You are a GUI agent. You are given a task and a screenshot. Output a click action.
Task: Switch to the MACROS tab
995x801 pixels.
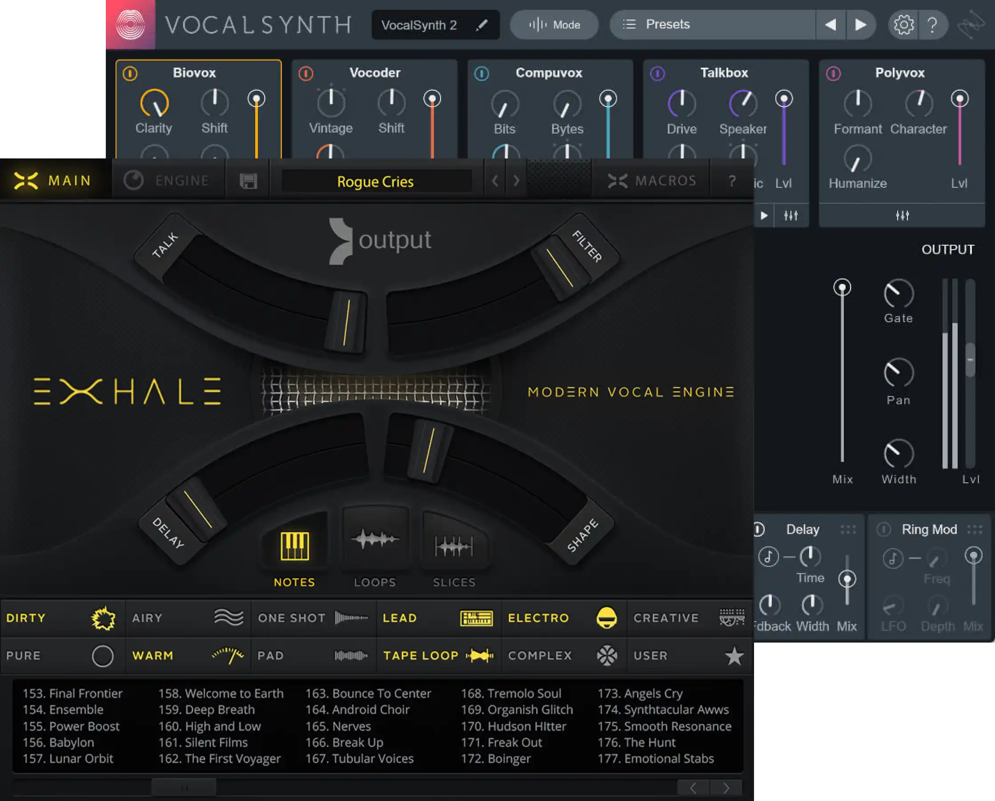pos(652,181)
